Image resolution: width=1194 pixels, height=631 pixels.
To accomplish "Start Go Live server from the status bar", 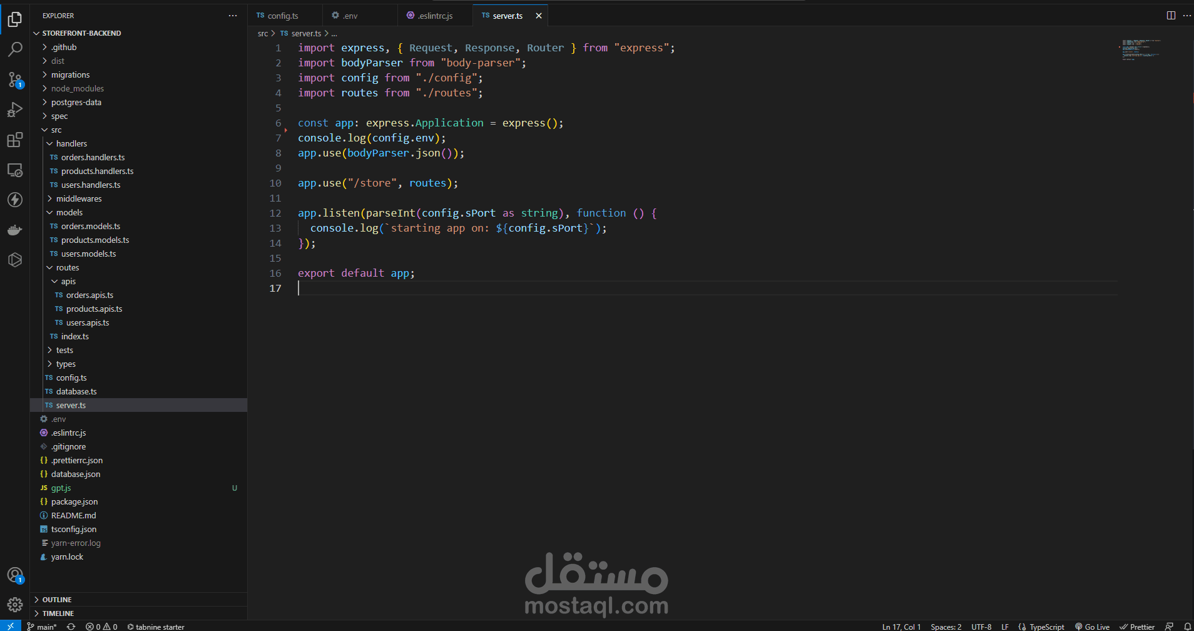I will click(1093, 626).
